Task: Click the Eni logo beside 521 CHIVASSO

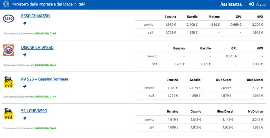Action: (8, 114)
